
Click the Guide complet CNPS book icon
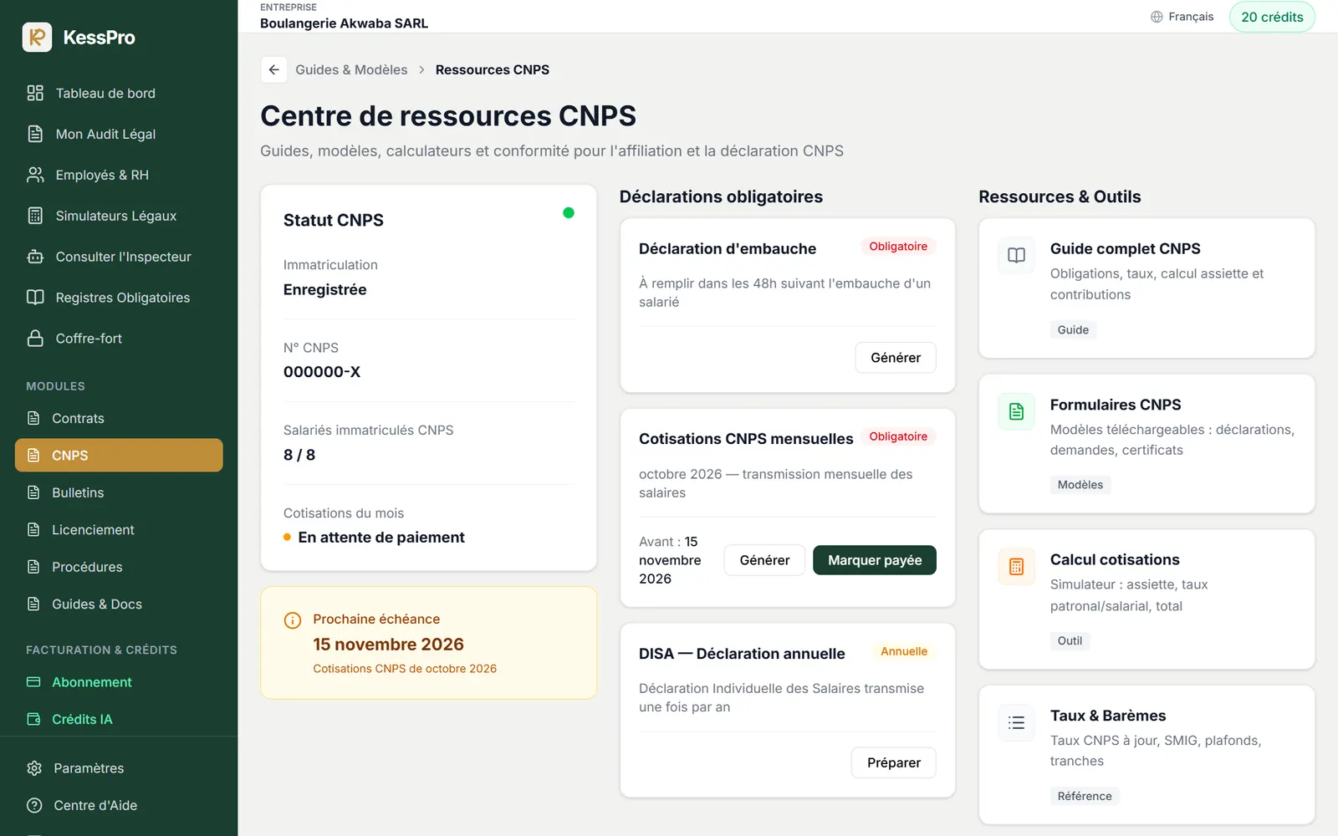pyautogui.click(x=1016, y=255)
